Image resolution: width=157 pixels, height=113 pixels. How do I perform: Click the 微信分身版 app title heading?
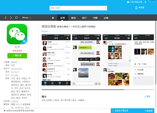click(49, 26)
